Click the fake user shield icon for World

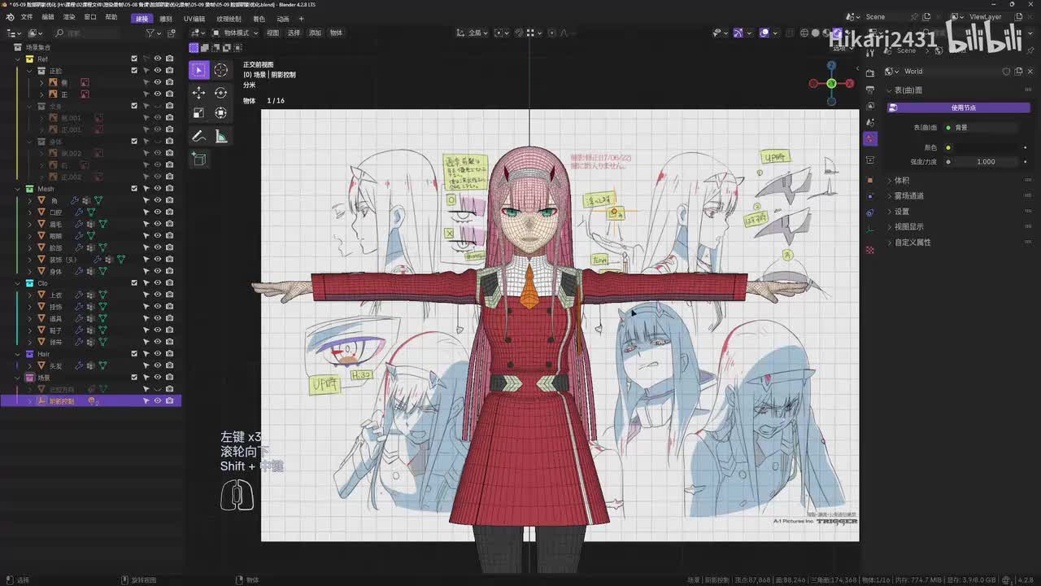click(1006, 72)
